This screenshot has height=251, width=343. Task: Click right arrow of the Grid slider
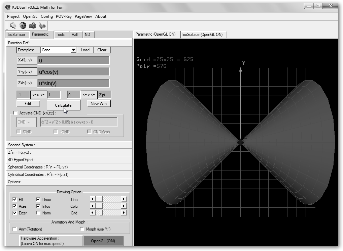tap(124, 213)
